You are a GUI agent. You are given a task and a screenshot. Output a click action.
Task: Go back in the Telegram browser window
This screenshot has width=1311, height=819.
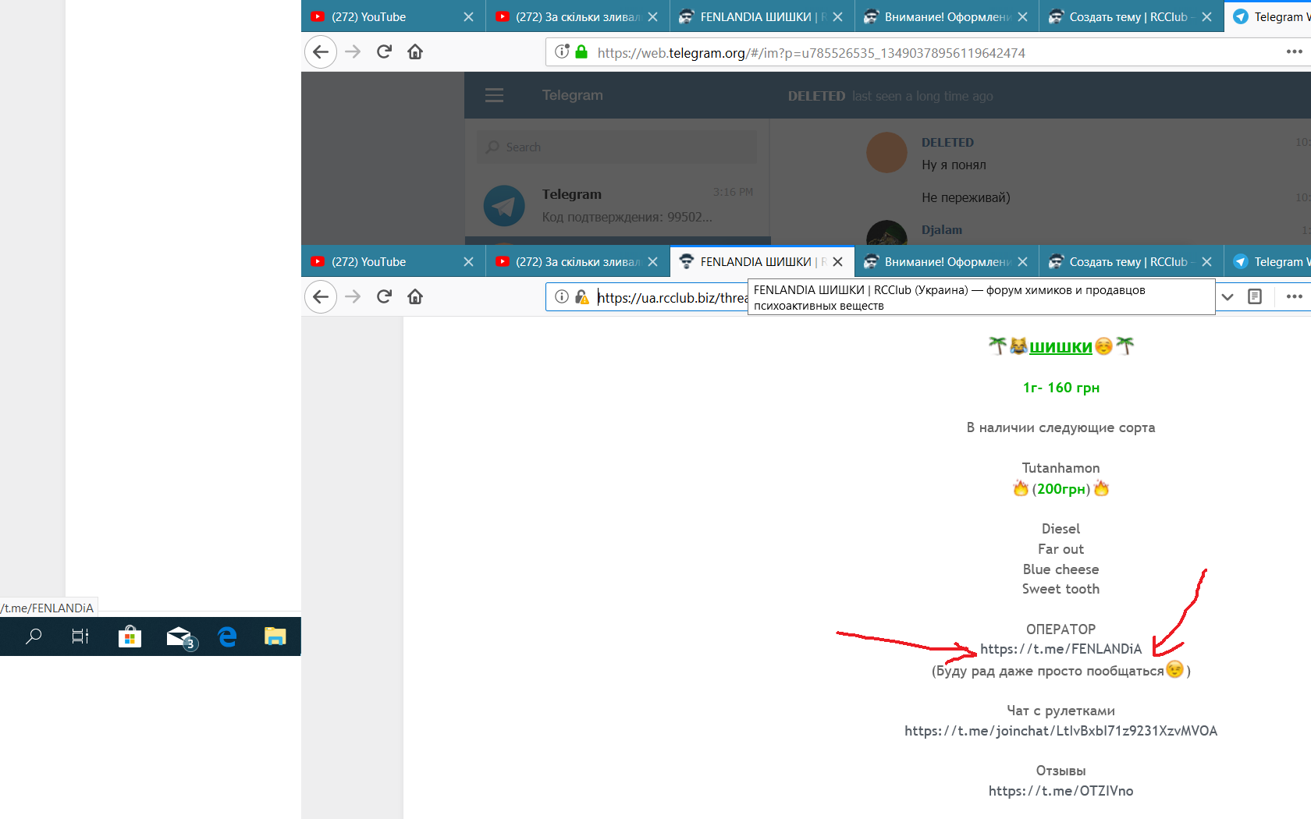pos(321,52)
